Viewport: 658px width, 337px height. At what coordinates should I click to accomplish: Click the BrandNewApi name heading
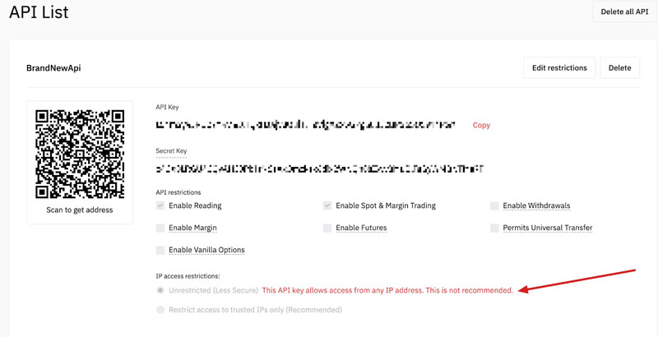tap(53, 68)
